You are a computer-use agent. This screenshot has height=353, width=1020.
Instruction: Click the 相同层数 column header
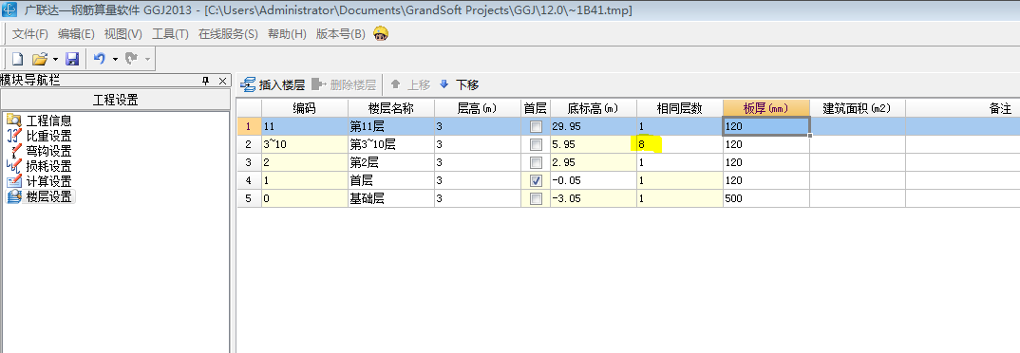point(679,108)
